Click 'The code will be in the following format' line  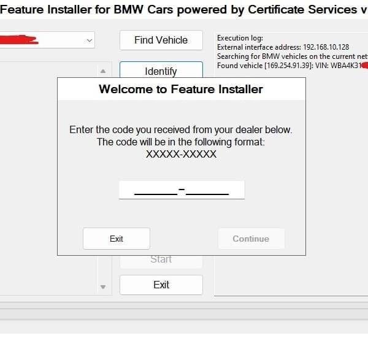click(x=181, y=142)
